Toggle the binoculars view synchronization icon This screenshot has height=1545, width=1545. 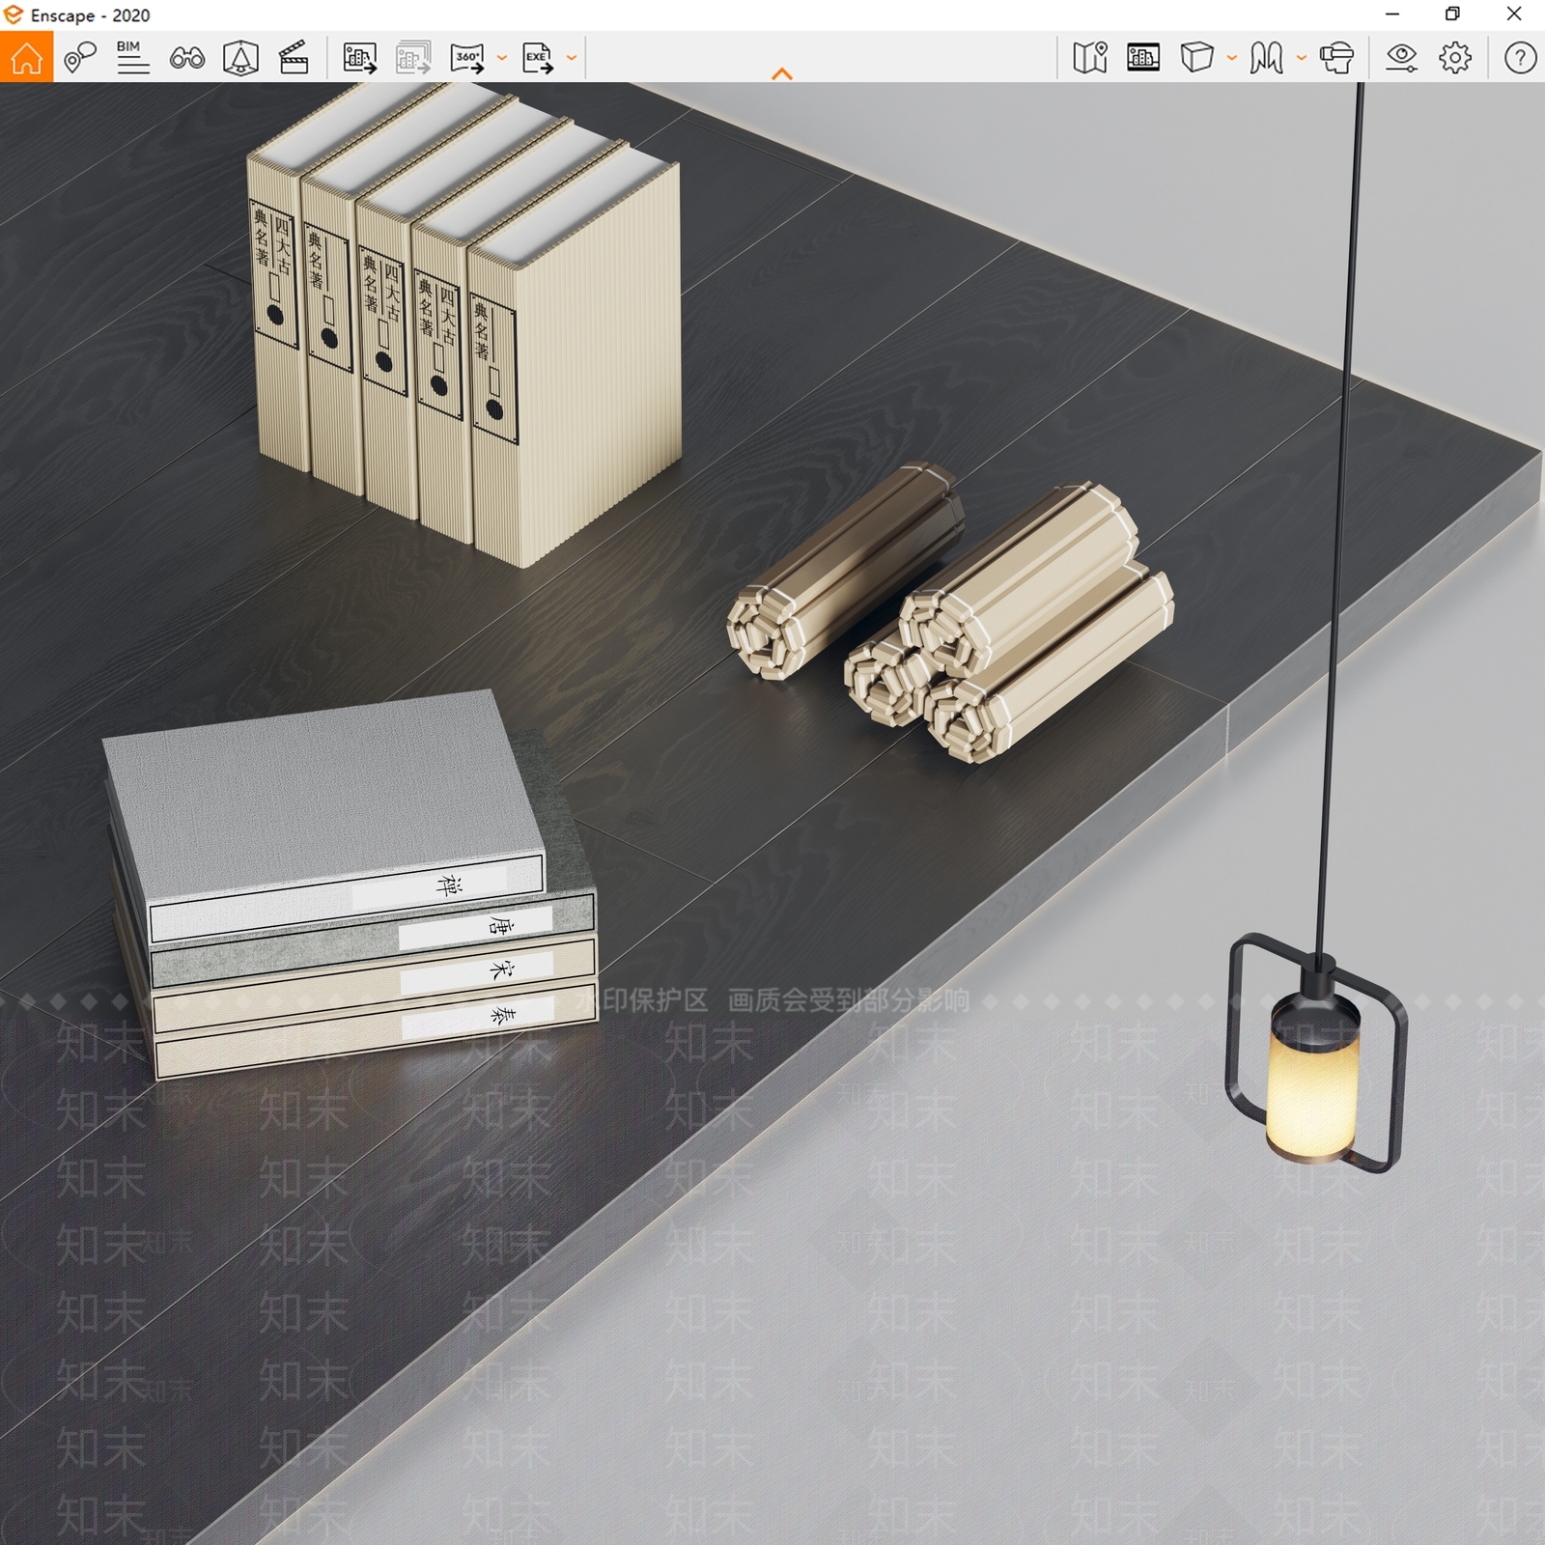(186, 59)
